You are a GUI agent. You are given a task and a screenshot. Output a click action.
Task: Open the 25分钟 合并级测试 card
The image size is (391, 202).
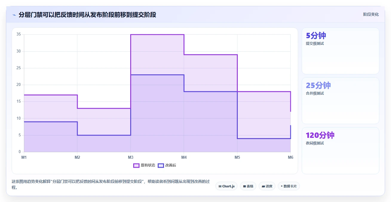point(341,101)
